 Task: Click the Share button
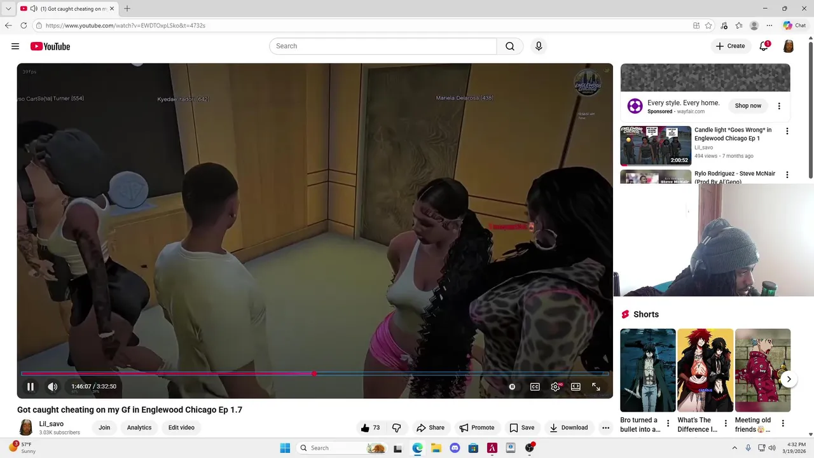tap(431, 427)
